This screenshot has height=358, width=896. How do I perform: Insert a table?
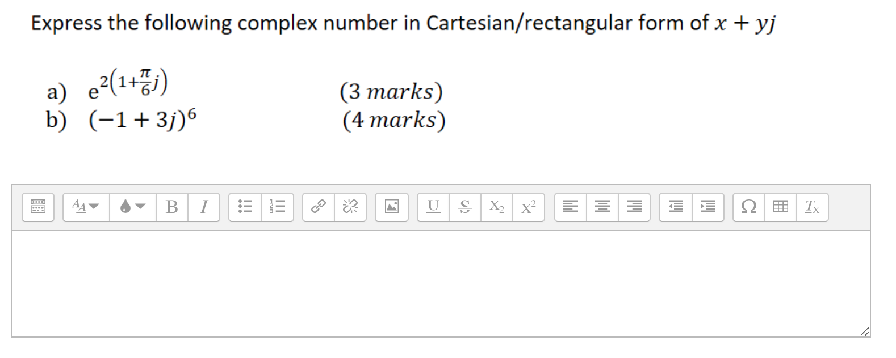(x=780, y=207)
